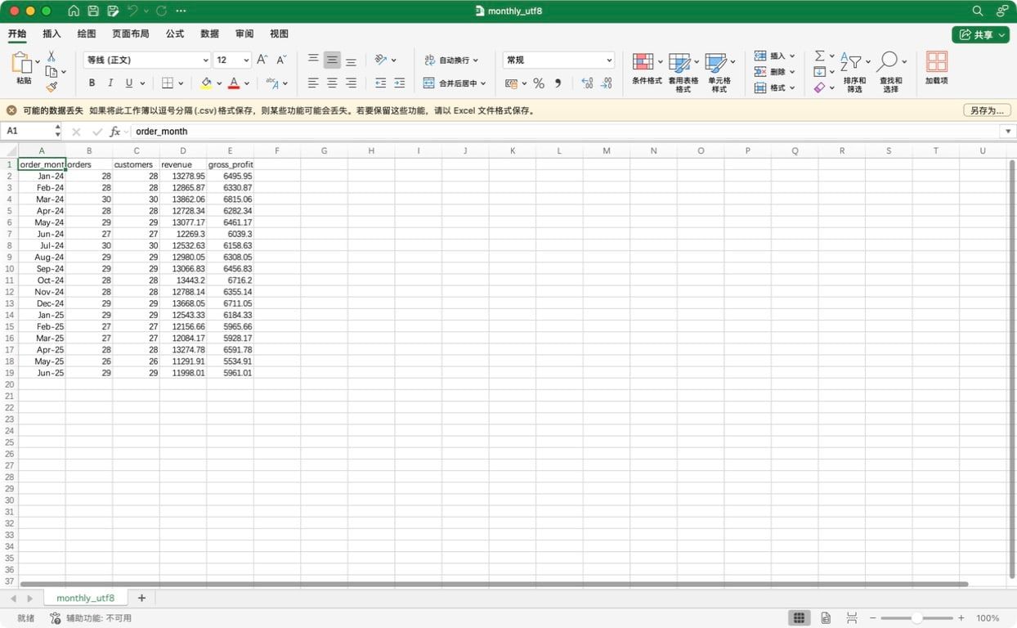
Task: Align text to bottom icon
Action: pyautogui.click(x=351, y=60)
